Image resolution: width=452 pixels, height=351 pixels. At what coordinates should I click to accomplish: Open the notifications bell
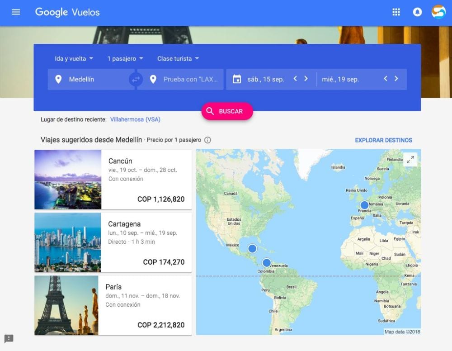(417, 12)
